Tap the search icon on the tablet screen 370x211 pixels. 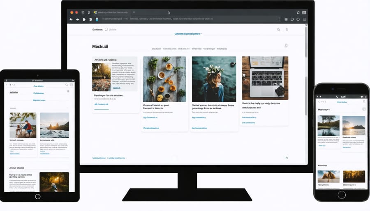coord(67,85)
